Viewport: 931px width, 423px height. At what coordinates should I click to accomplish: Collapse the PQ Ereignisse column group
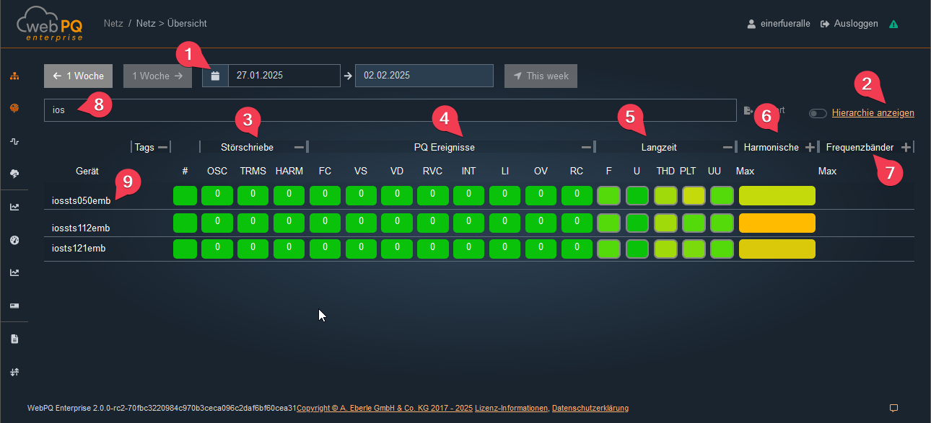[587, 147]
